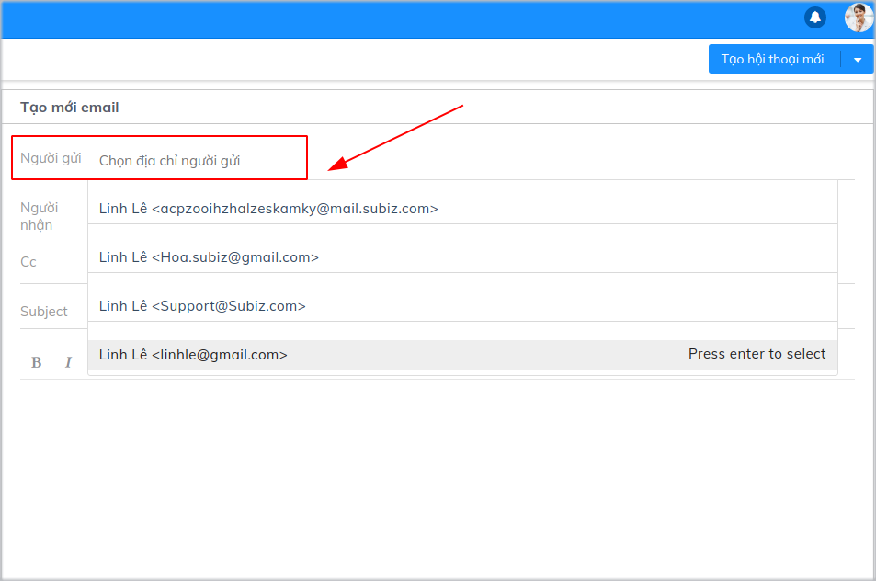Click the user profile avatar
This screenshot has height=581, width=876.
tap(859, 17)
